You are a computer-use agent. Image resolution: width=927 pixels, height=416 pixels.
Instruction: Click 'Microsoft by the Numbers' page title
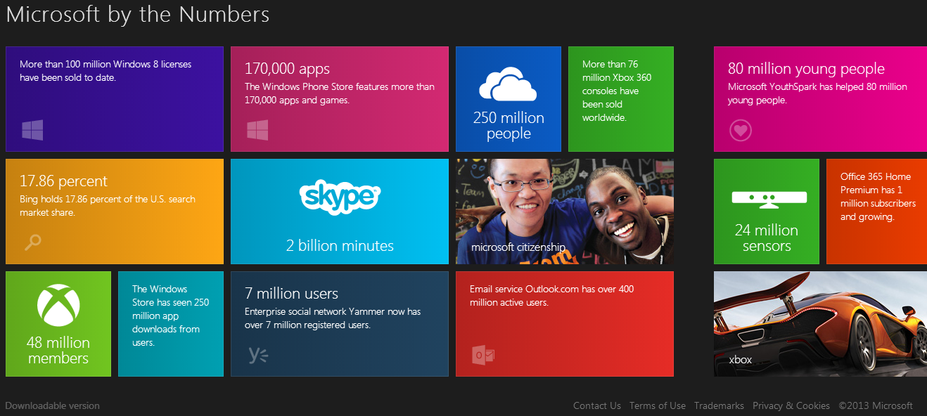tap(138, 15)
